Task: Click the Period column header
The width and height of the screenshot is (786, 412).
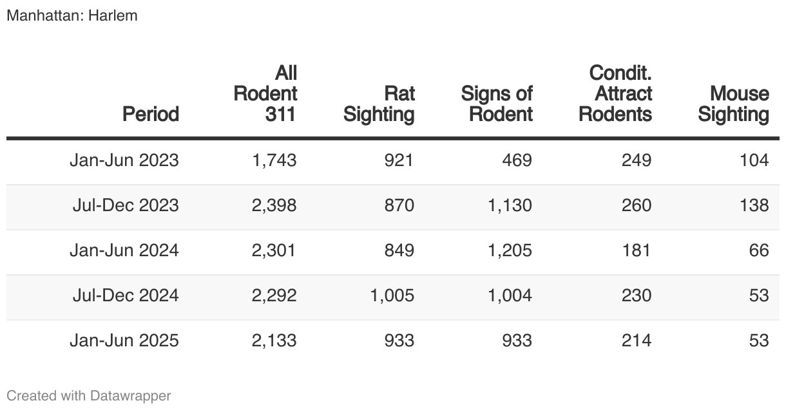Action: tap(151, 114)
